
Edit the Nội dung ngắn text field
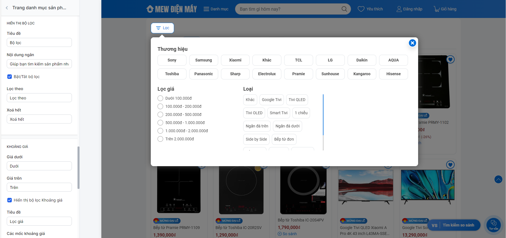[39, 64]
